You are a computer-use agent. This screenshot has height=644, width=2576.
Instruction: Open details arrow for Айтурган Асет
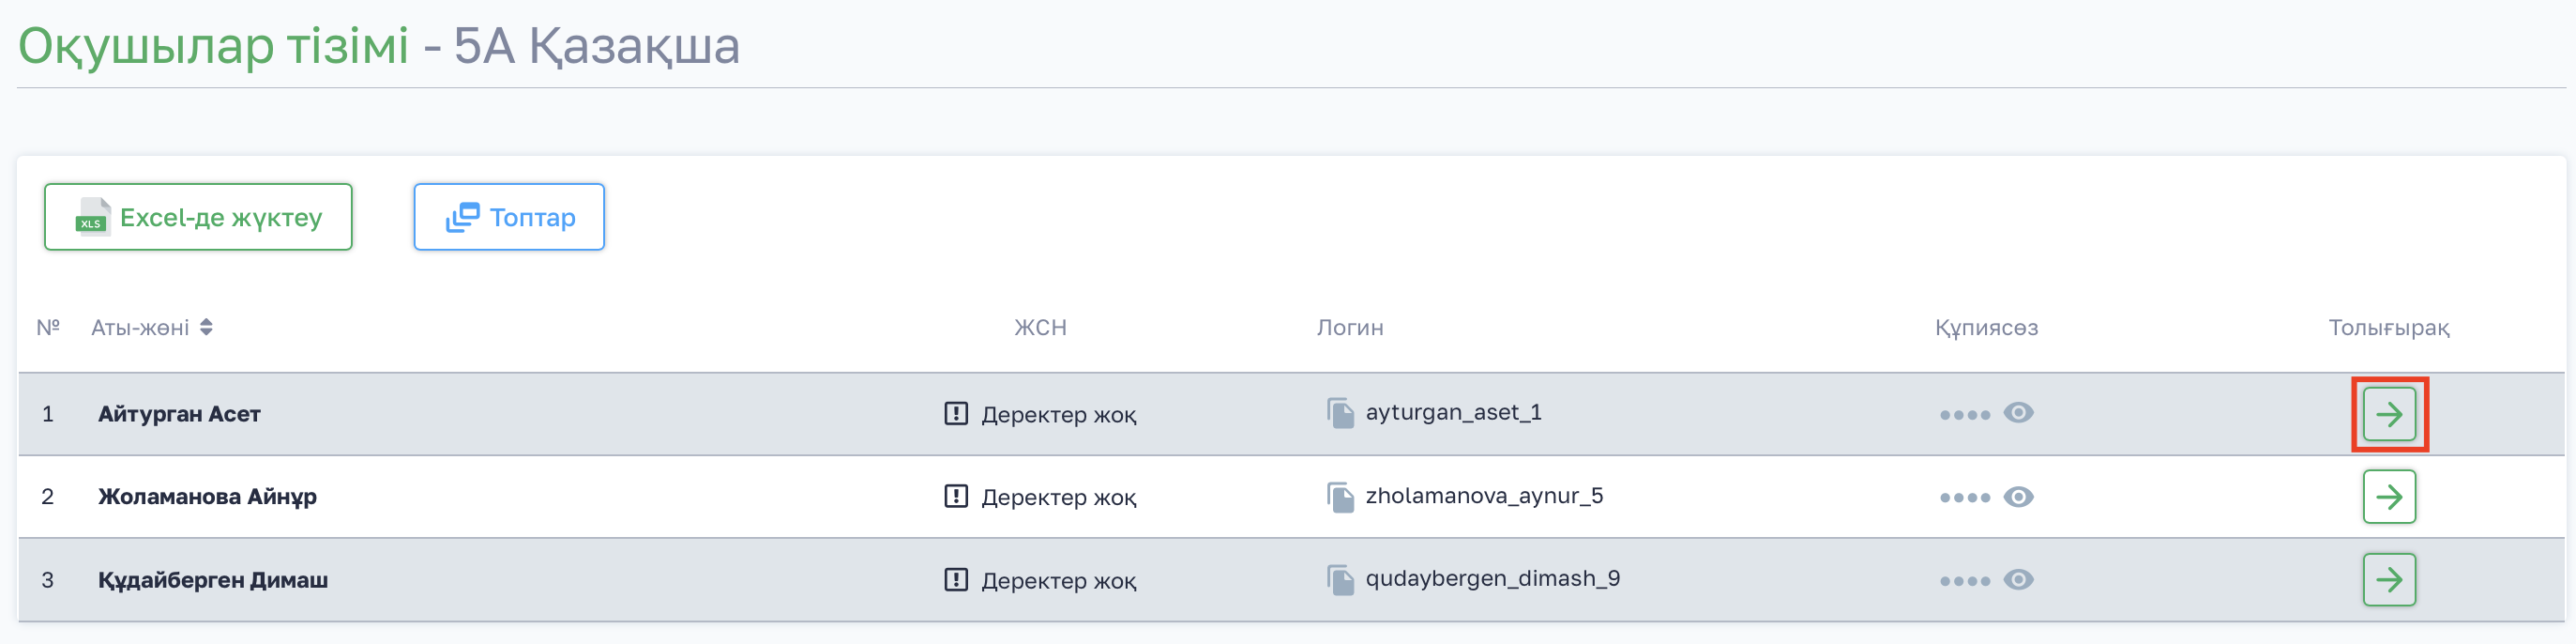(2388, 414)
